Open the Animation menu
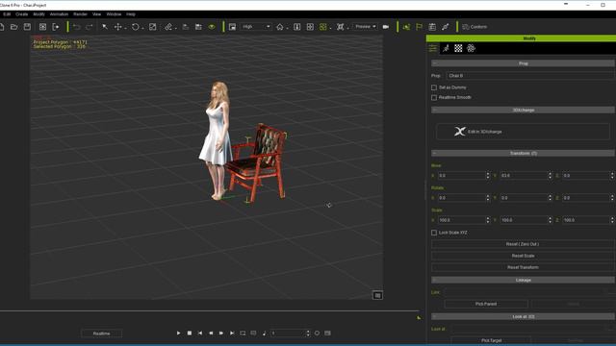This screenshot has height=346, width=616. tap(59, 14)
